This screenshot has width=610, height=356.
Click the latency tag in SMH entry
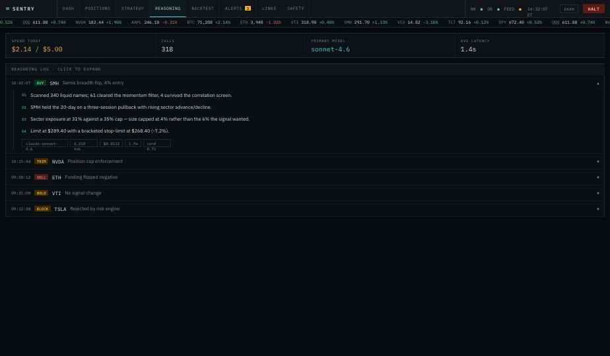pos(133,144)
